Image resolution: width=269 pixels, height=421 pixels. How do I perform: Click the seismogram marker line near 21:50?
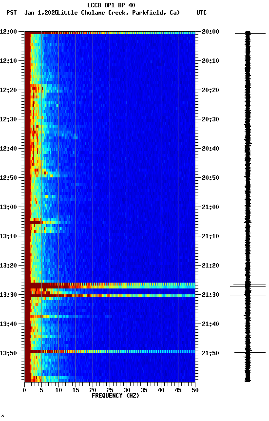250,352
